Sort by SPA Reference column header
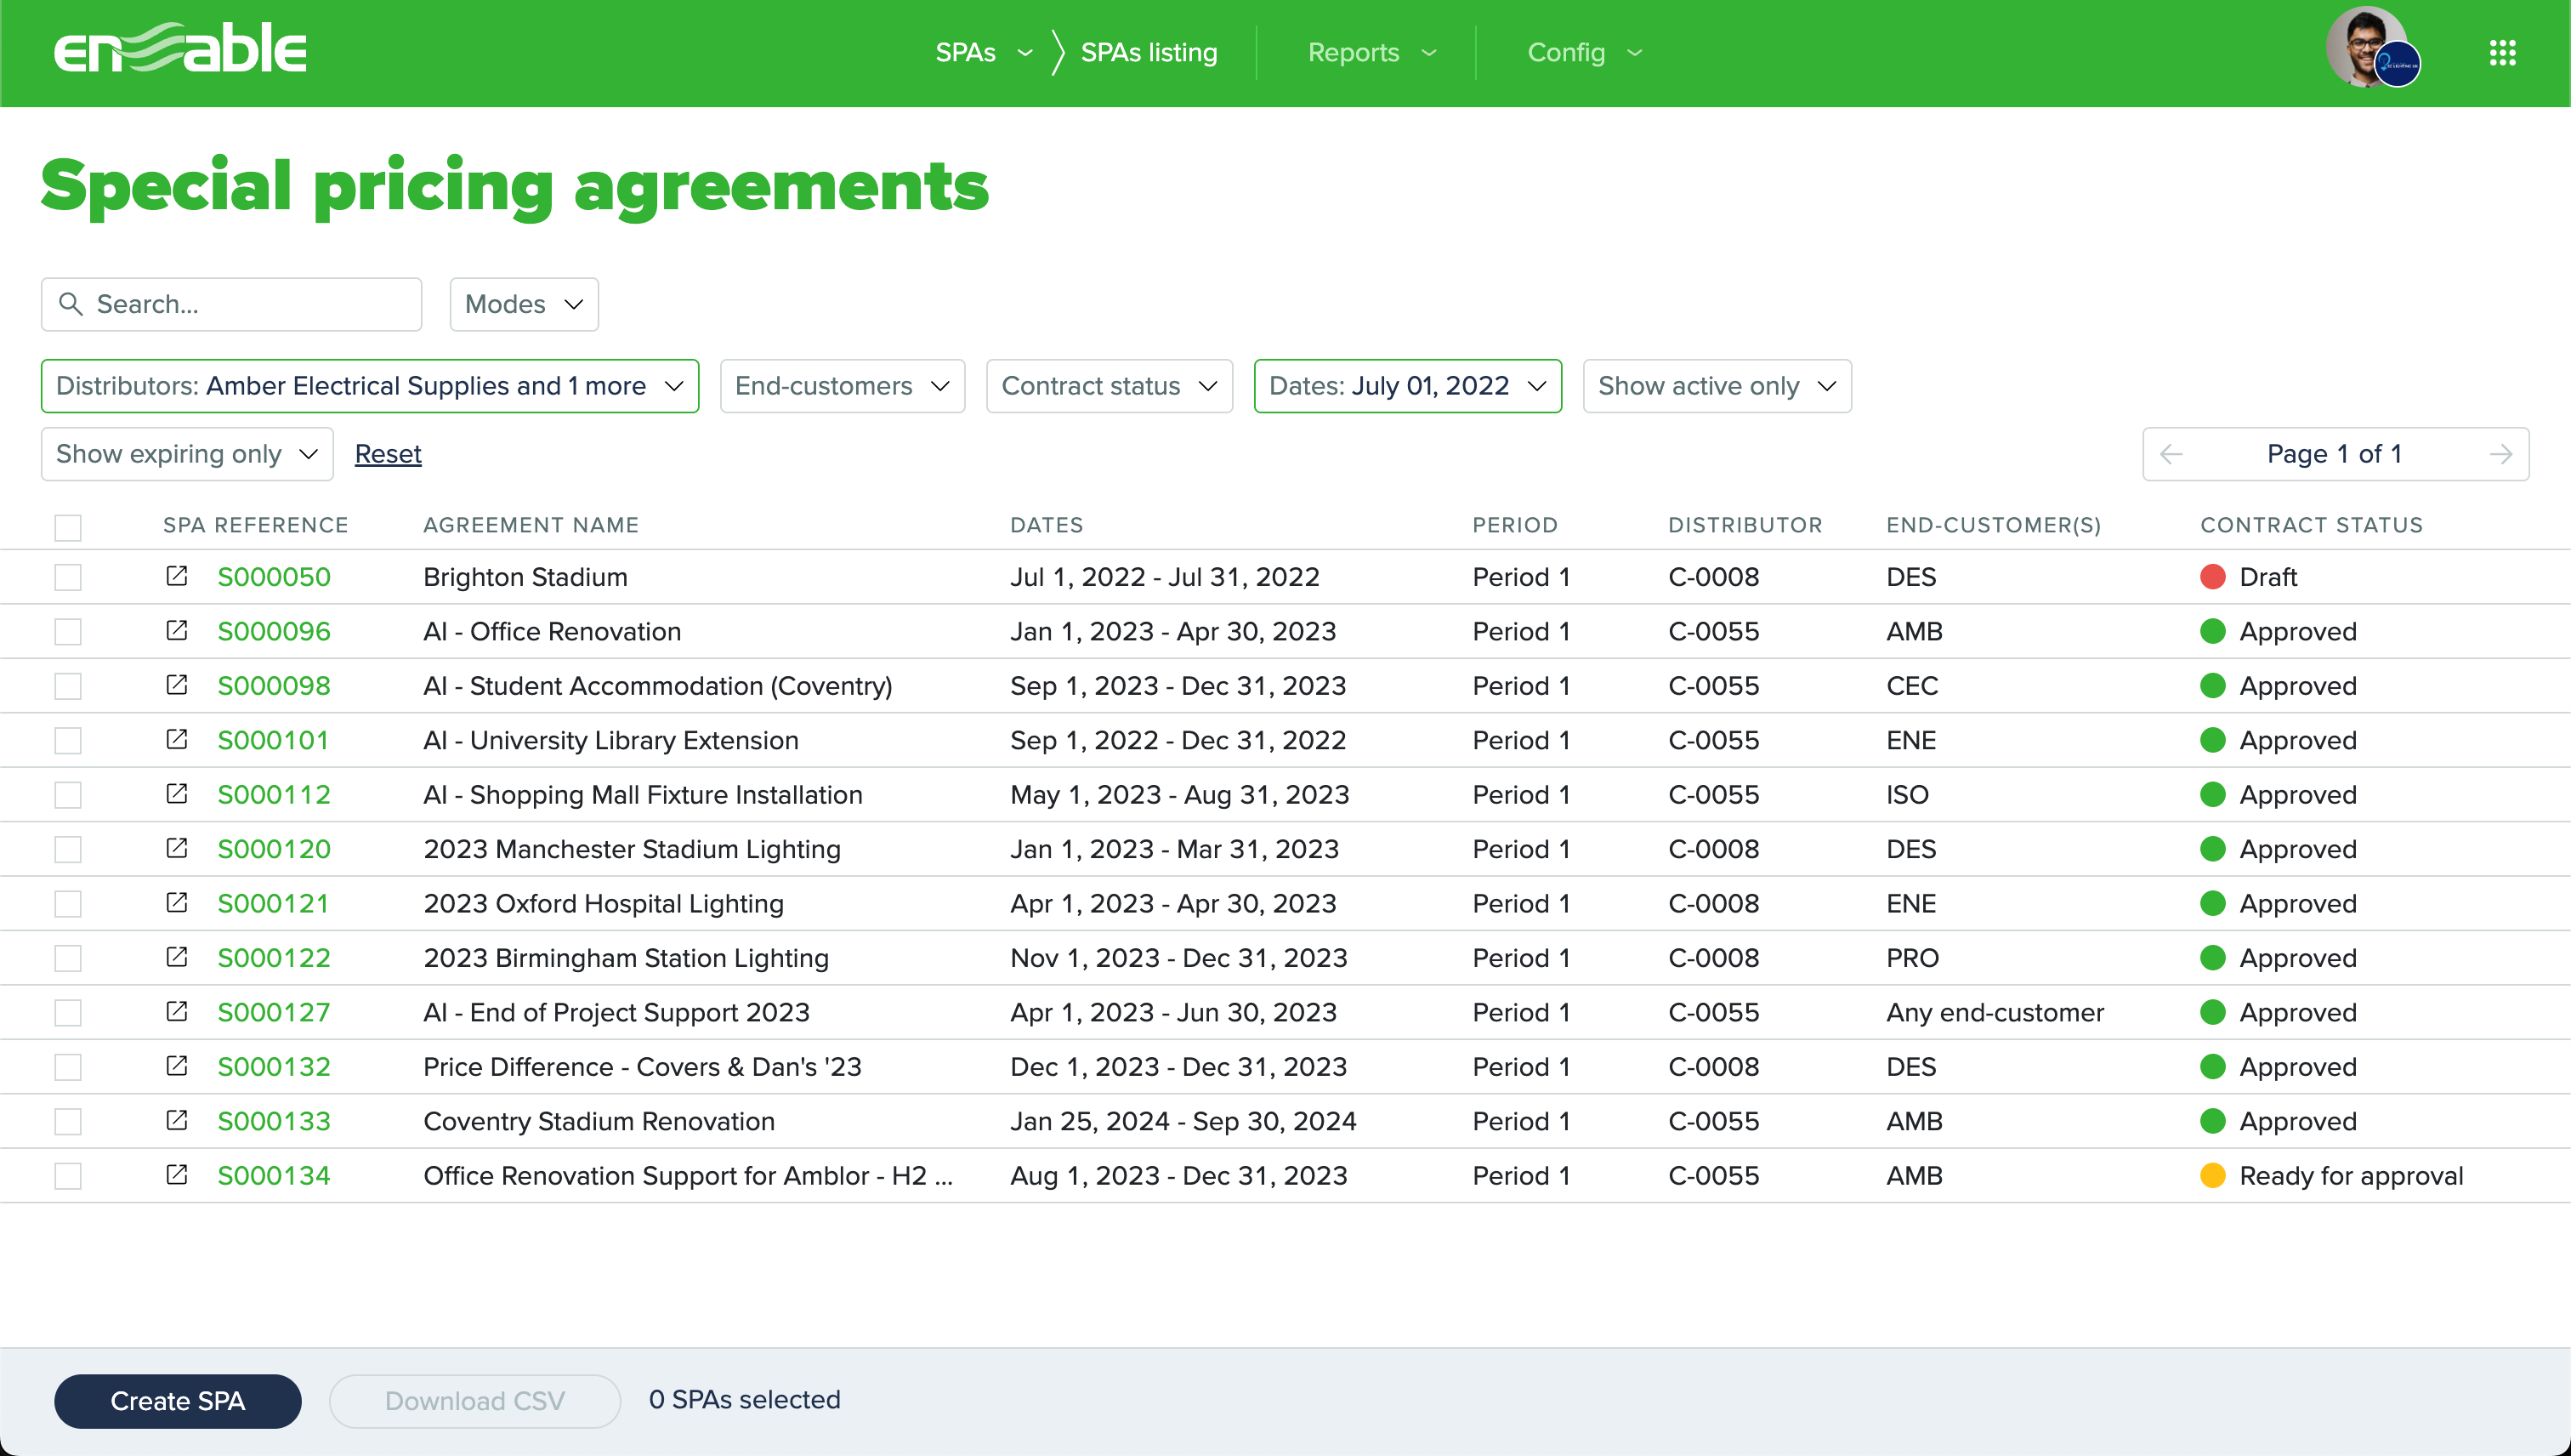 [256, 525]
